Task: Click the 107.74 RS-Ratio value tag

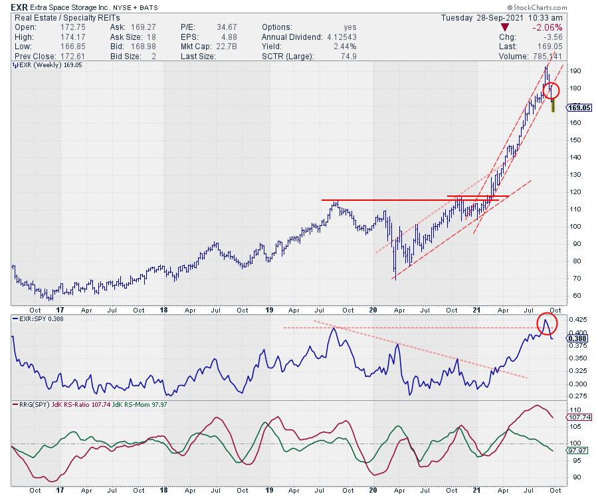Action: [575, 417]
